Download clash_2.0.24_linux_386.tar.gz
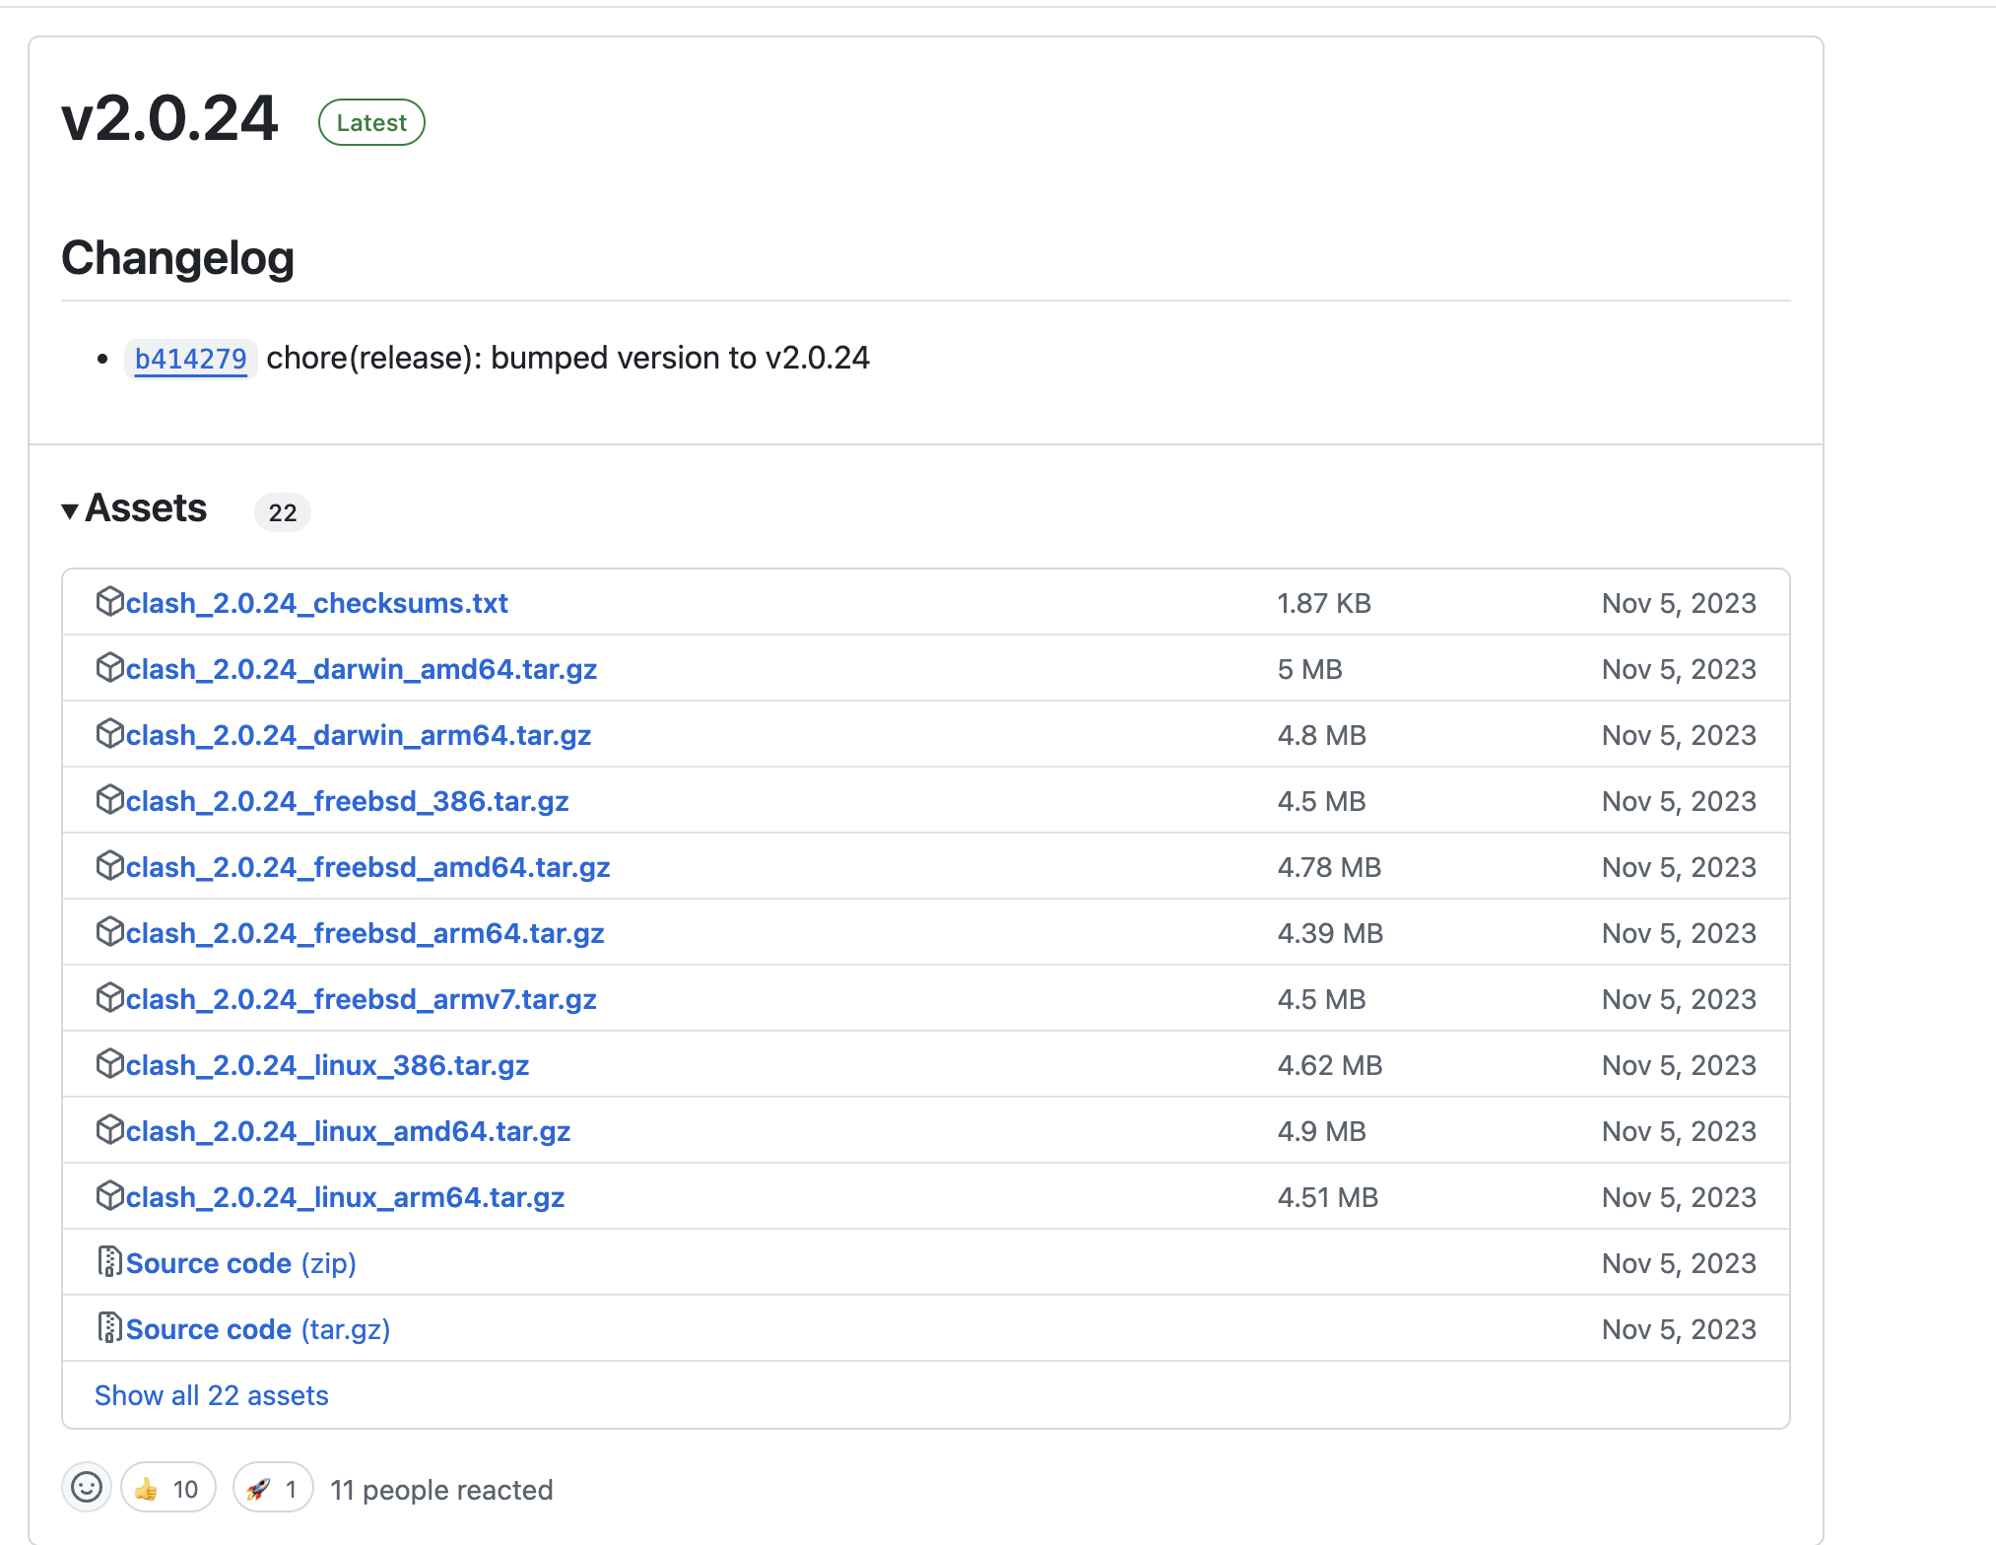 click(x=327, y=1066)
